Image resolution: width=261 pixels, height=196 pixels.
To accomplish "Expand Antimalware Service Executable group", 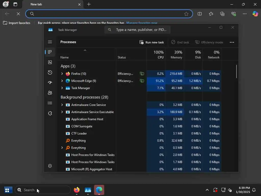I will [62, 112].
